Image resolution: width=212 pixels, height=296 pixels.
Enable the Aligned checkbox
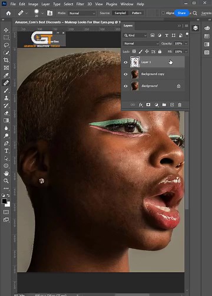click(163, 13)
